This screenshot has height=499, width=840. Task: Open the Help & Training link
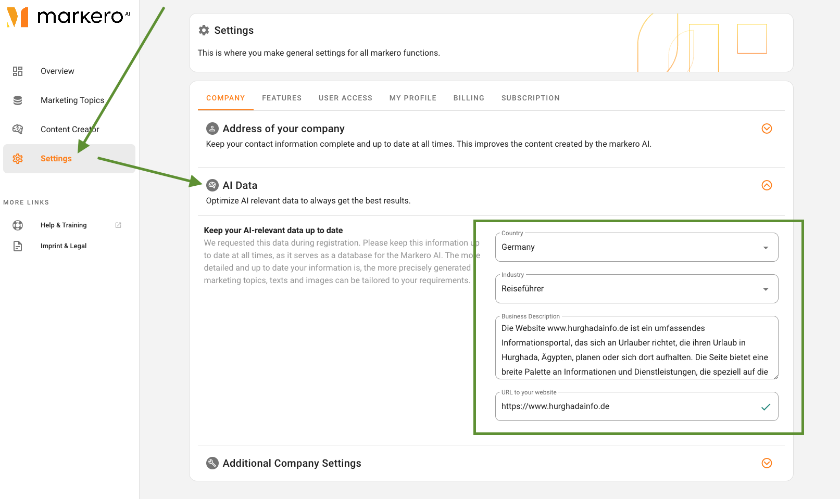[69, 225]
